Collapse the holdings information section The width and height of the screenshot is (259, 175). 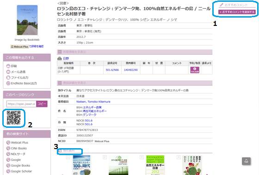(x=60, y=52)
